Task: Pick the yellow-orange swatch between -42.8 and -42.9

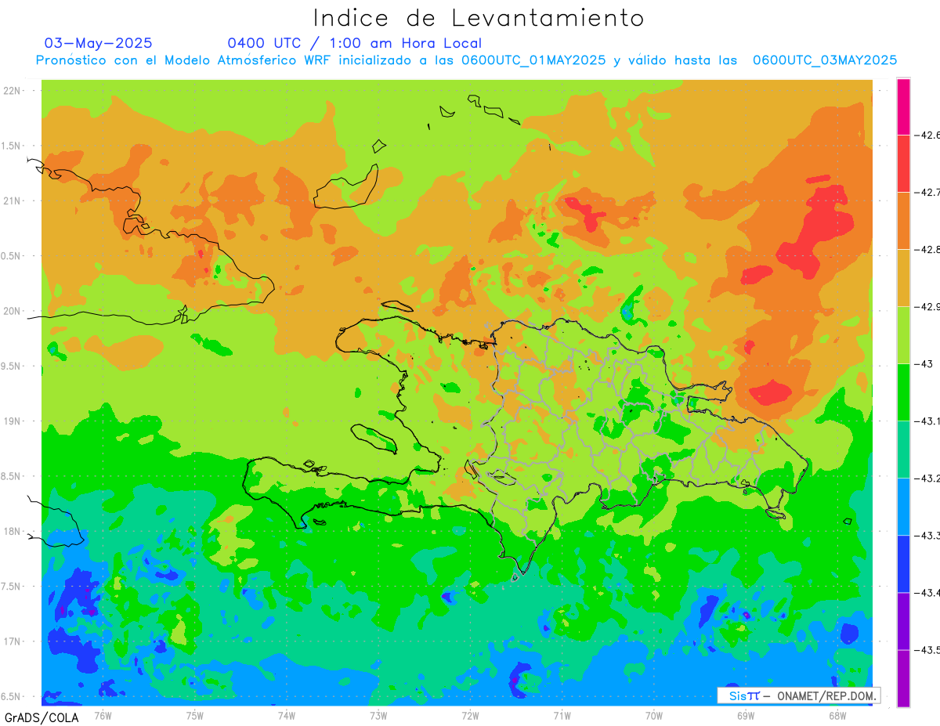Action: coord(903,278)
